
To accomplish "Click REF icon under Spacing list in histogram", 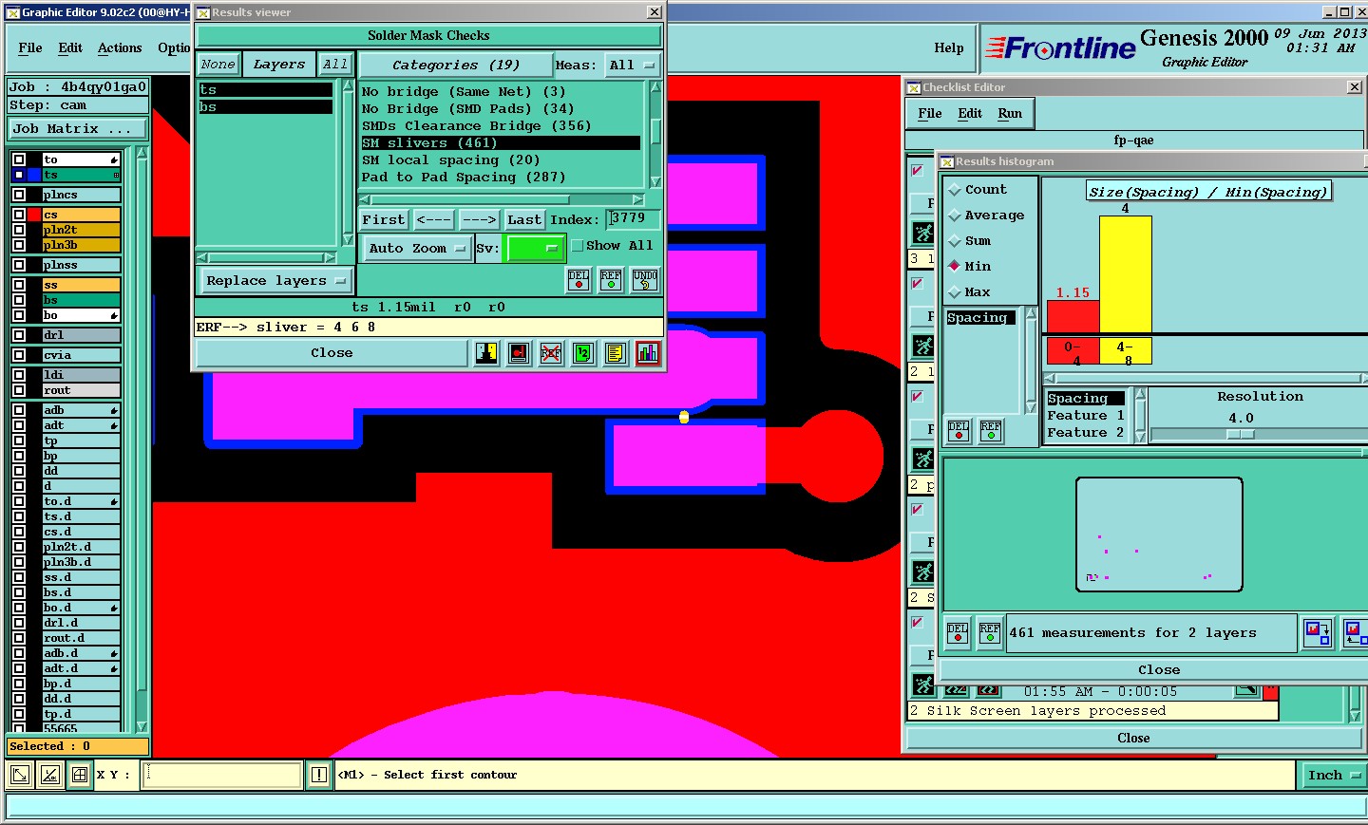I will pyautogui.click(x=991, y=431).
